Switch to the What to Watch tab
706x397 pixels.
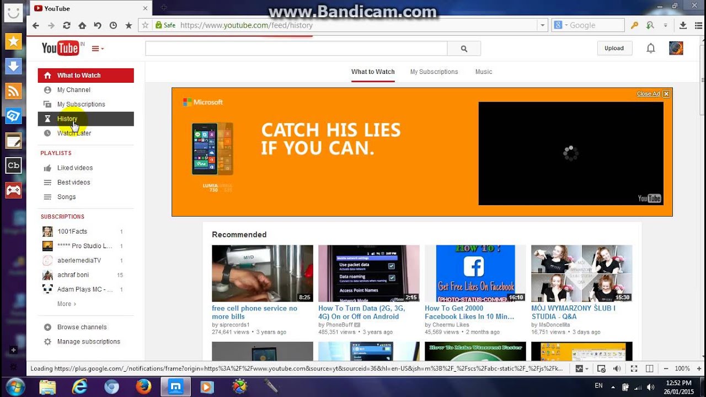pos(373,72)
